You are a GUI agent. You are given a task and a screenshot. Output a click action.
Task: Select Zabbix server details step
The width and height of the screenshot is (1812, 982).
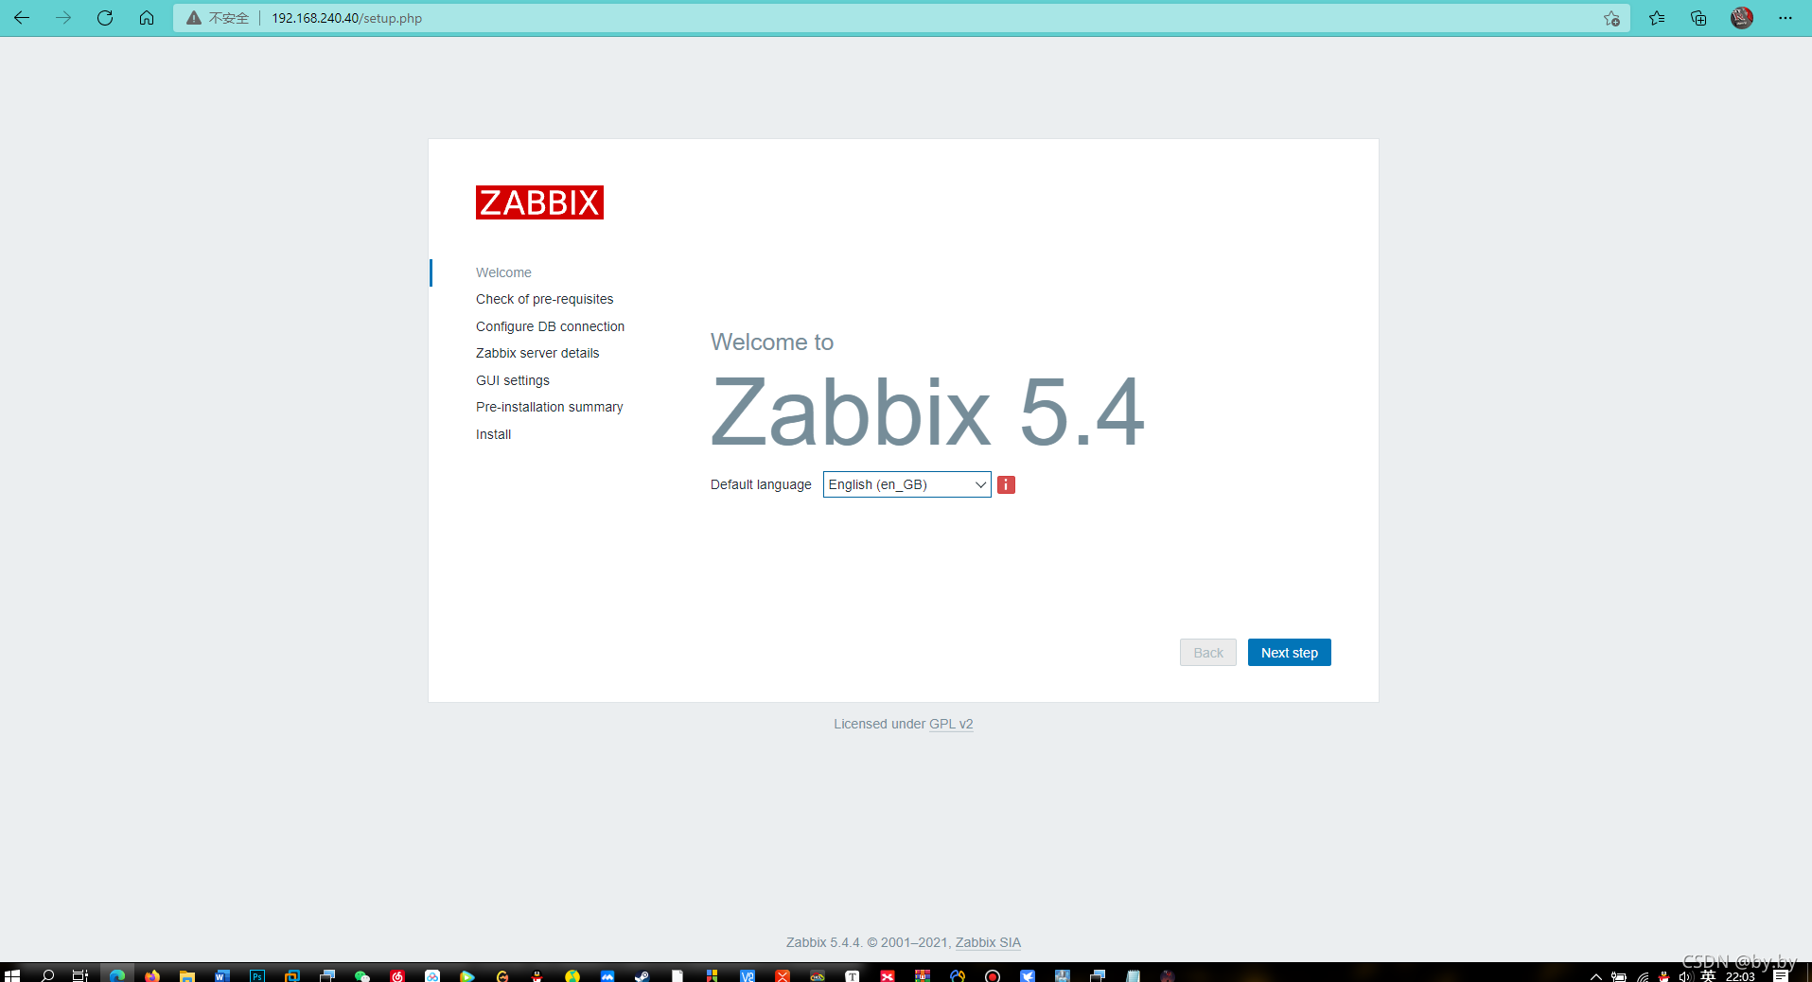tap(537, 353)
